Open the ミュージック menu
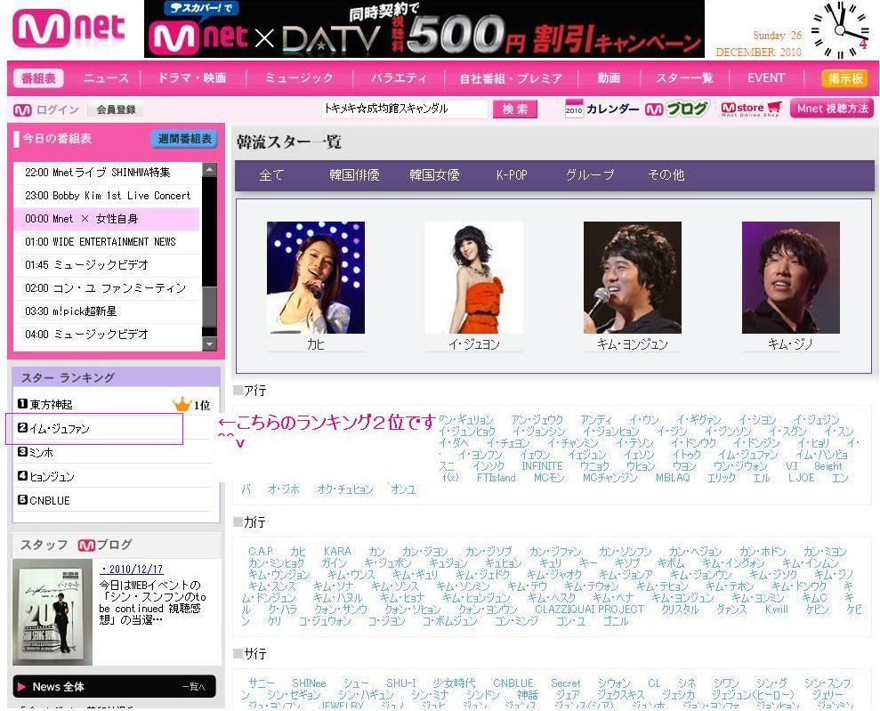Screen dimensions: 880x711 coord(299,78)
